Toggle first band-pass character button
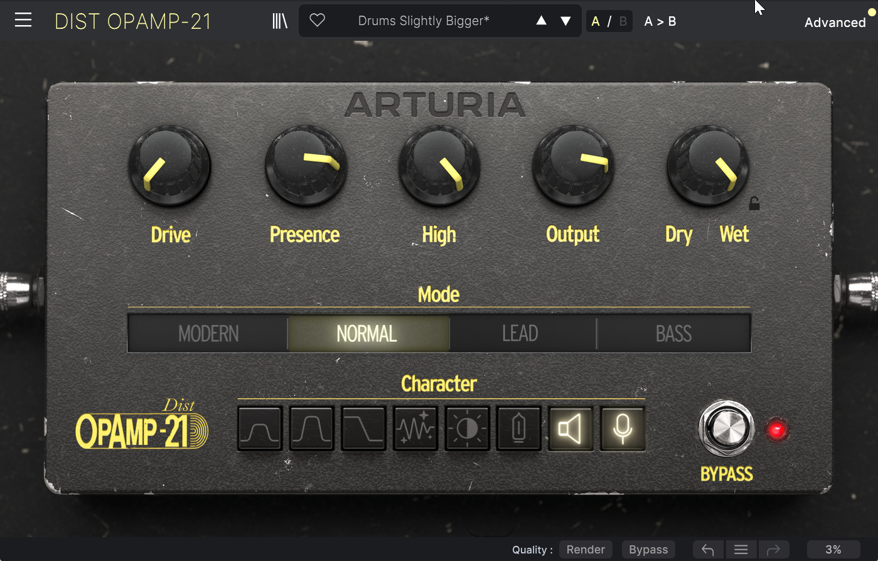Image resolution: width=878 pixels, height=561 pixels. click(x=260, y=429)
